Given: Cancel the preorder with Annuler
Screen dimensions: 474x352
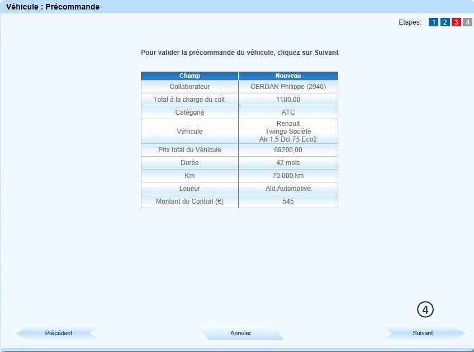Looking at the screenshot, I should (241, 333).
